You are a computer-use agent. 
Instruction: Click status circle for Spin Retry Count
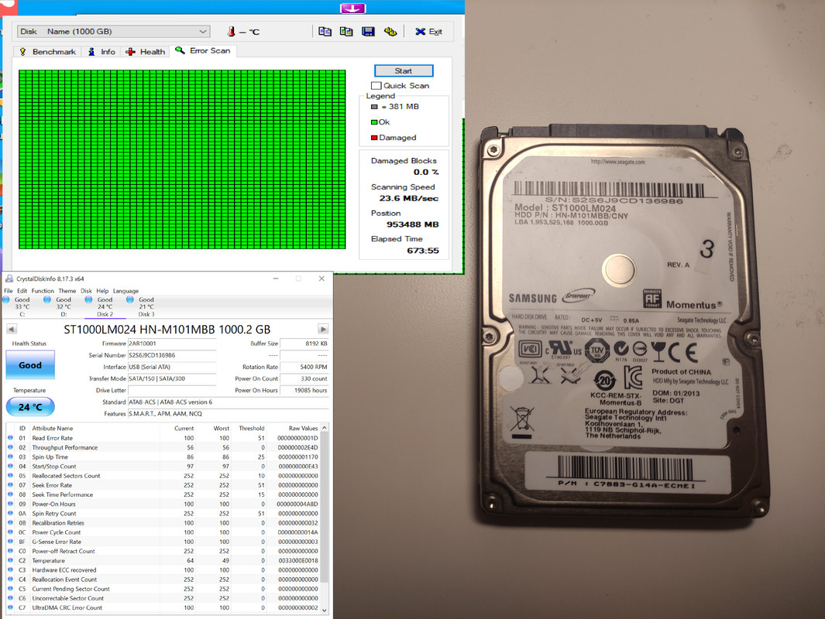pyautogui.click(x=11, y=513)
